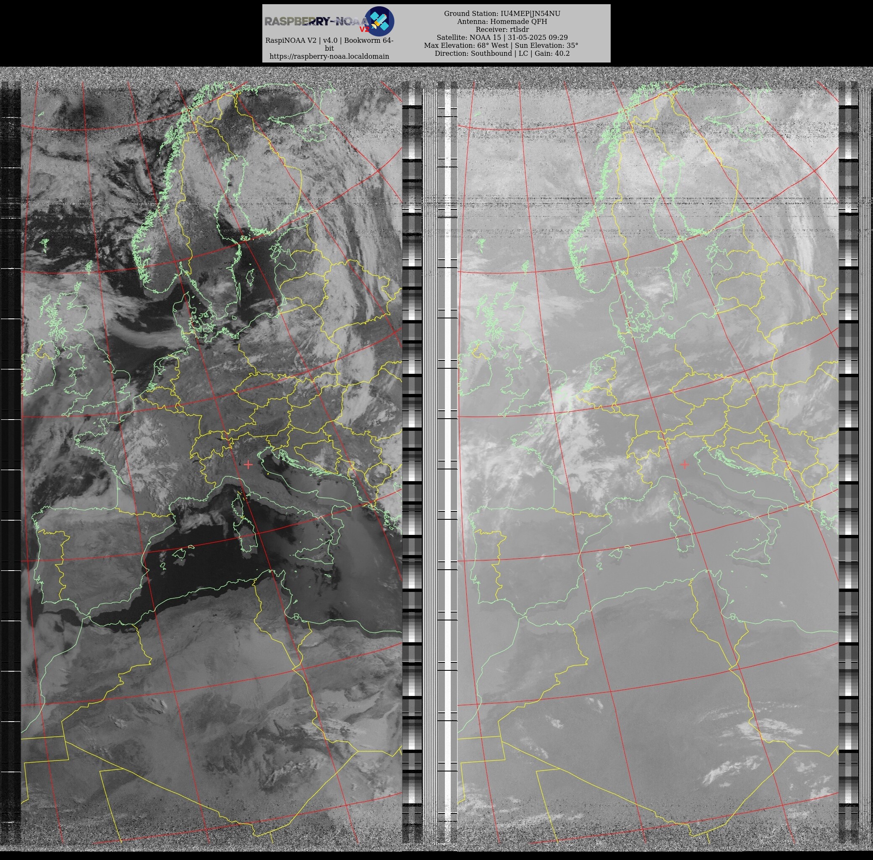This screenshot has width=873, height=860.
Task: Click the red ground station cross in the right image
Action: point(685,464)
